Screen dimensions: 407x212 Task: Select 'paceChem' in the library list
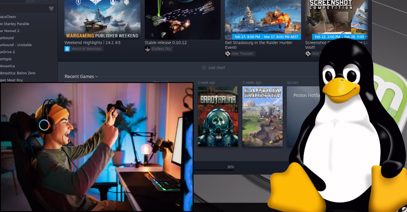[8, 17]
